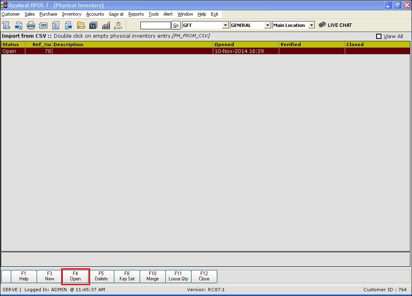Viewport: 412px width, 296px height.
Task: Click the F10 Merge button
Action: point(152,276)
